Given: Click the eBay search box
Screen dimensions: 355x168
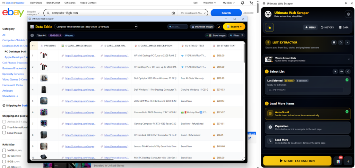Looking at the screenshot, I should (110, 13).
